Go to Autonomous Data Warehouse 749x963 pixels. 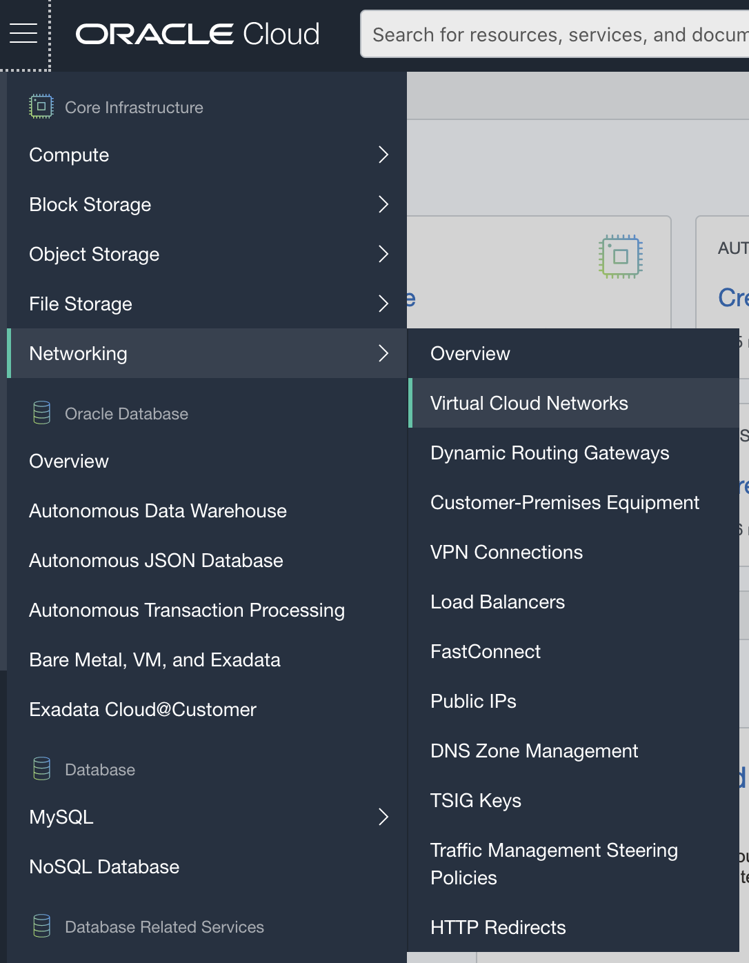(207, 510)
